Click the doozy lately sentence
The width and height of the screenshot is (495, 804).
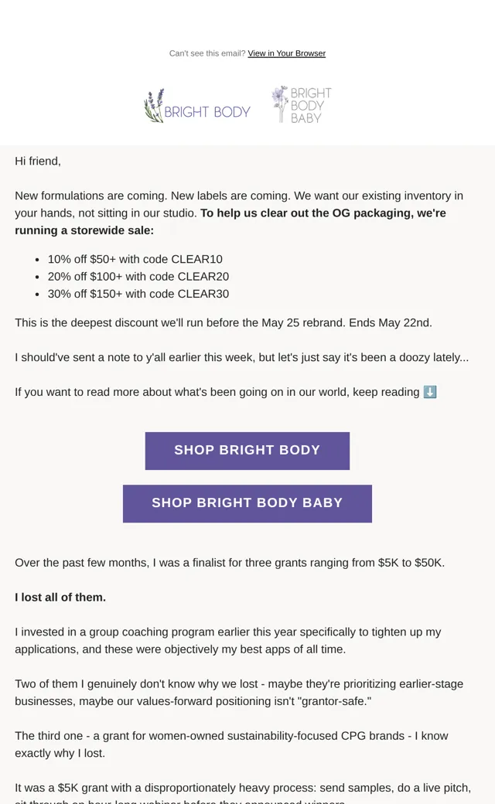[241, 357]
